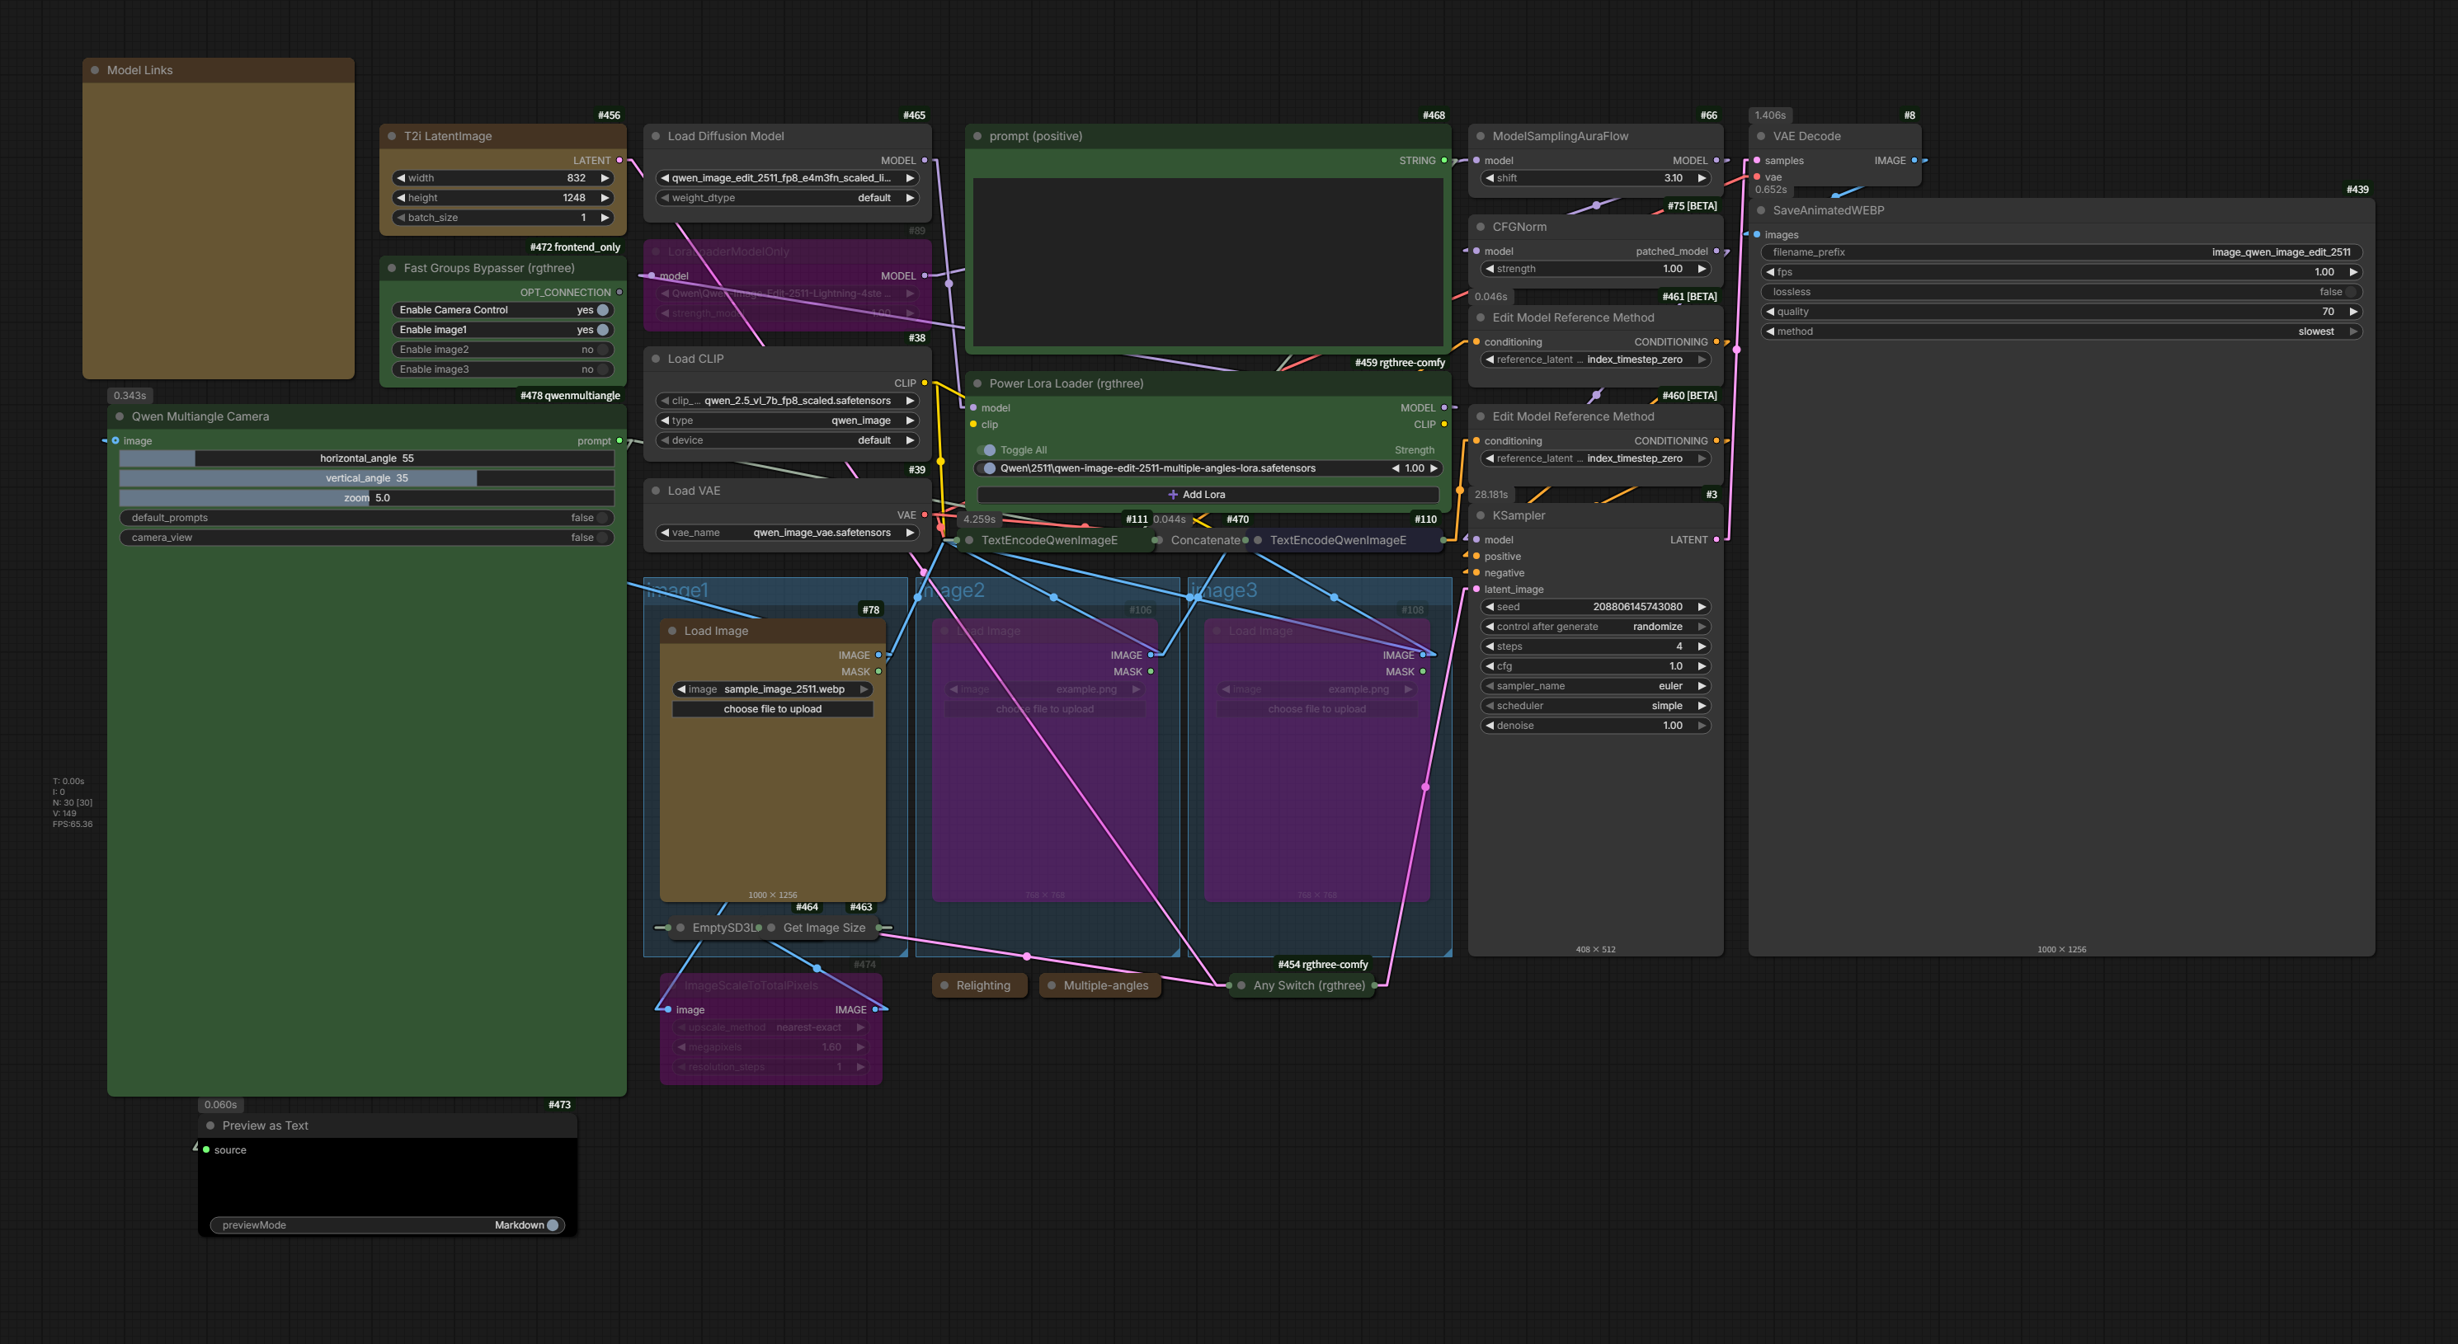2458x1344 pixels.
Task: Collapse the SaveAnimatedWEBP node dot
Action: pos(1762,211)
